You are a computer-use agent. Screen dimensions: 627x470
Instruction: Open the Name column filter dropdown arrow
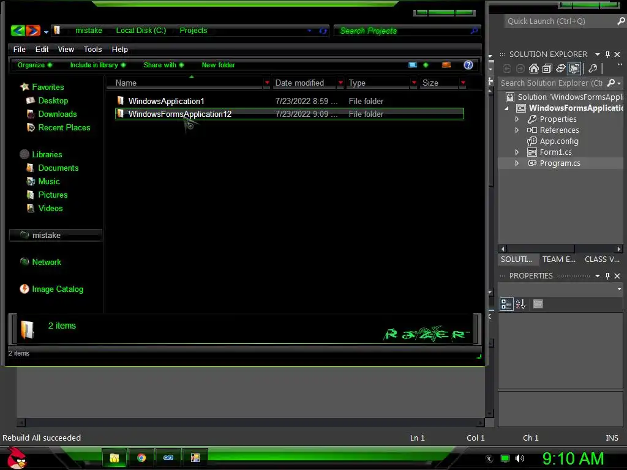[267, 83]
